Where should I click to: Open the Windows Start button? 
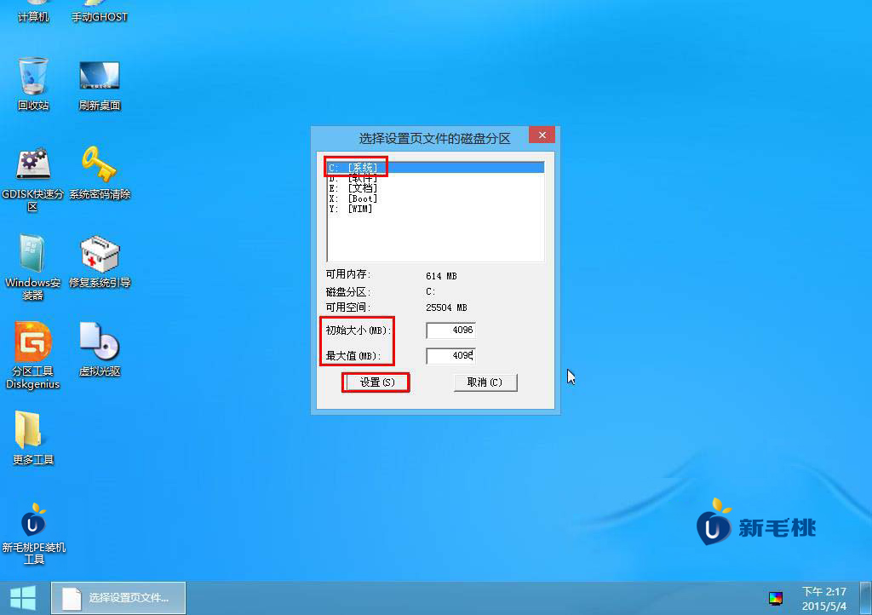pyautogui.click(x=23, y=597)
